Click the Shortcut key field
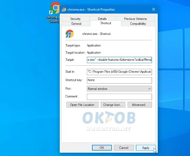 point(119,80)
